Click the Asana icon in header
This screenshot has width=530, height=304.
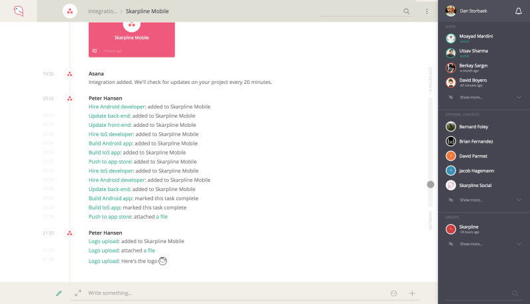click(70, 11)
